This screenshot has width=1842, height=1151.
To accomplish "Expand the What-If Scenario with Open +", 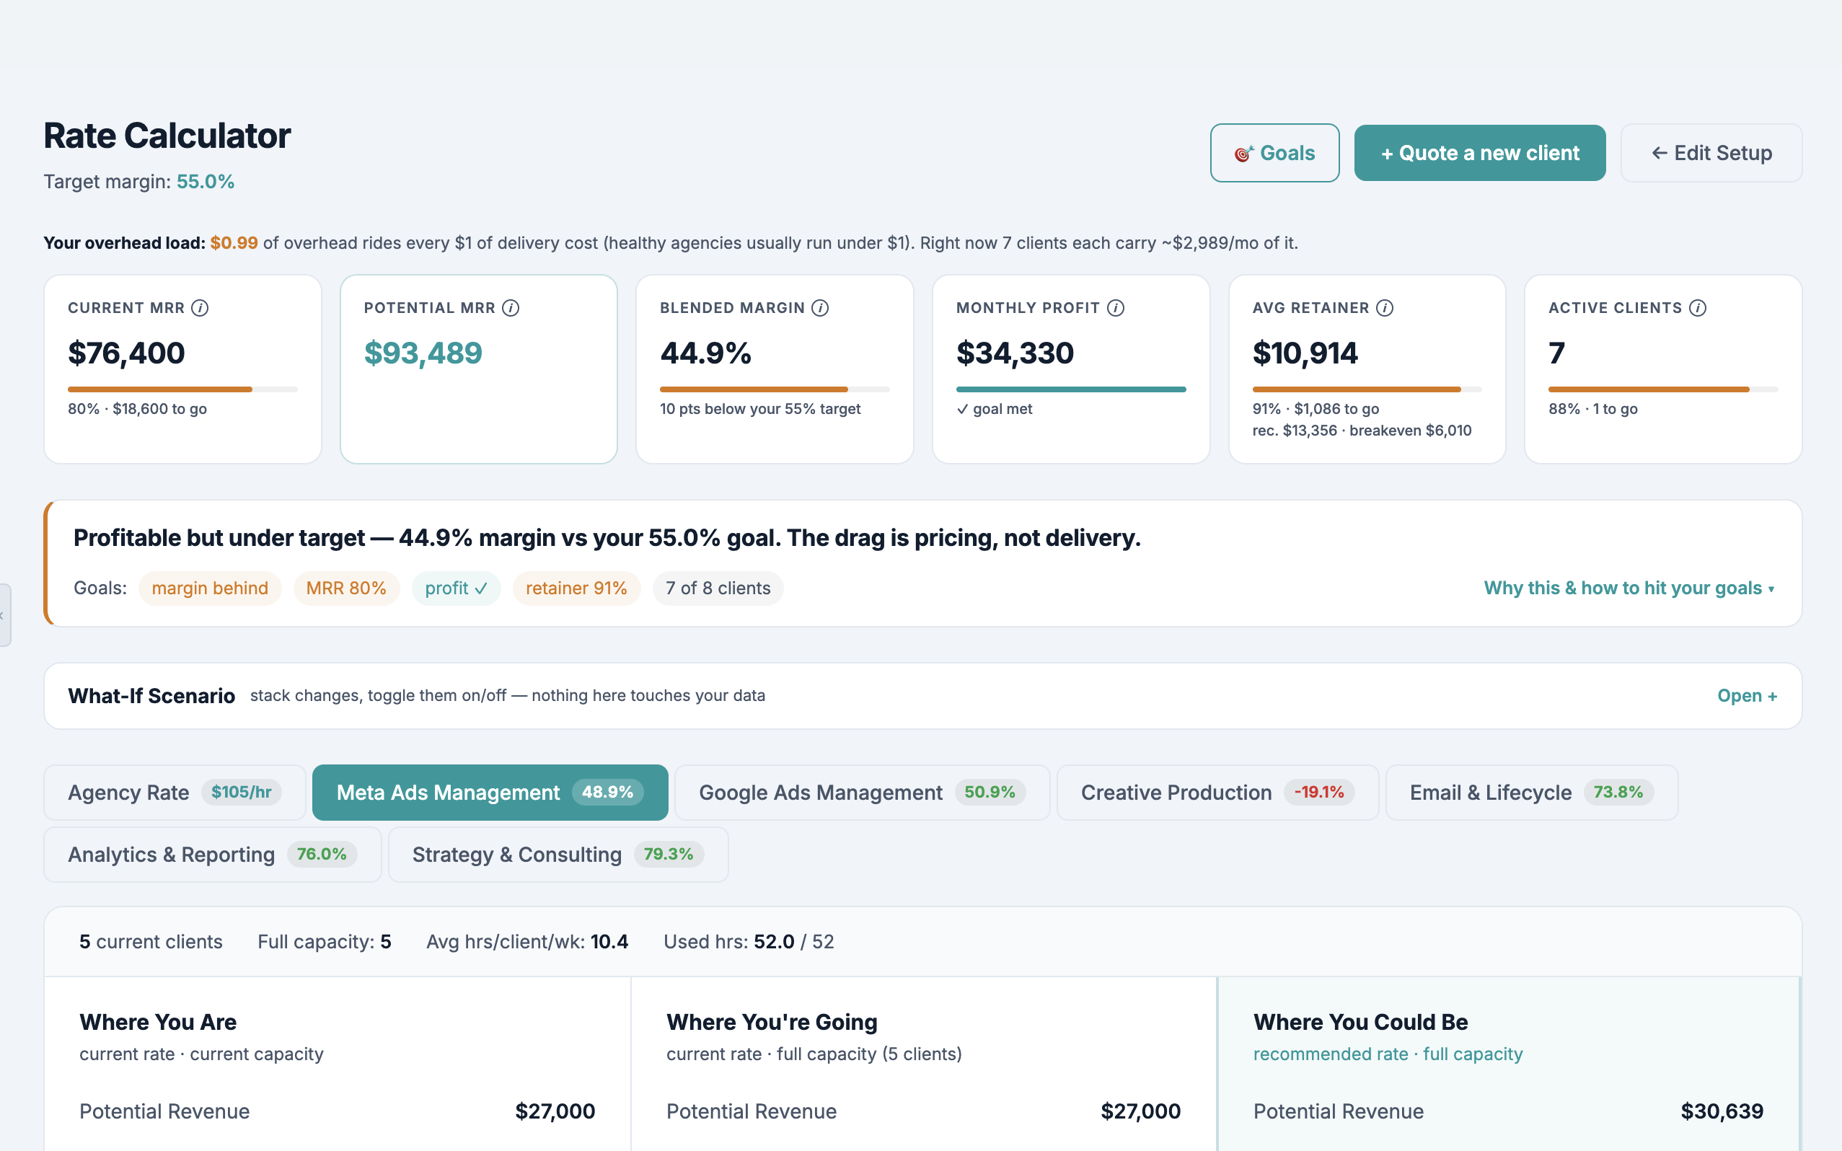I will [1747, 696].
